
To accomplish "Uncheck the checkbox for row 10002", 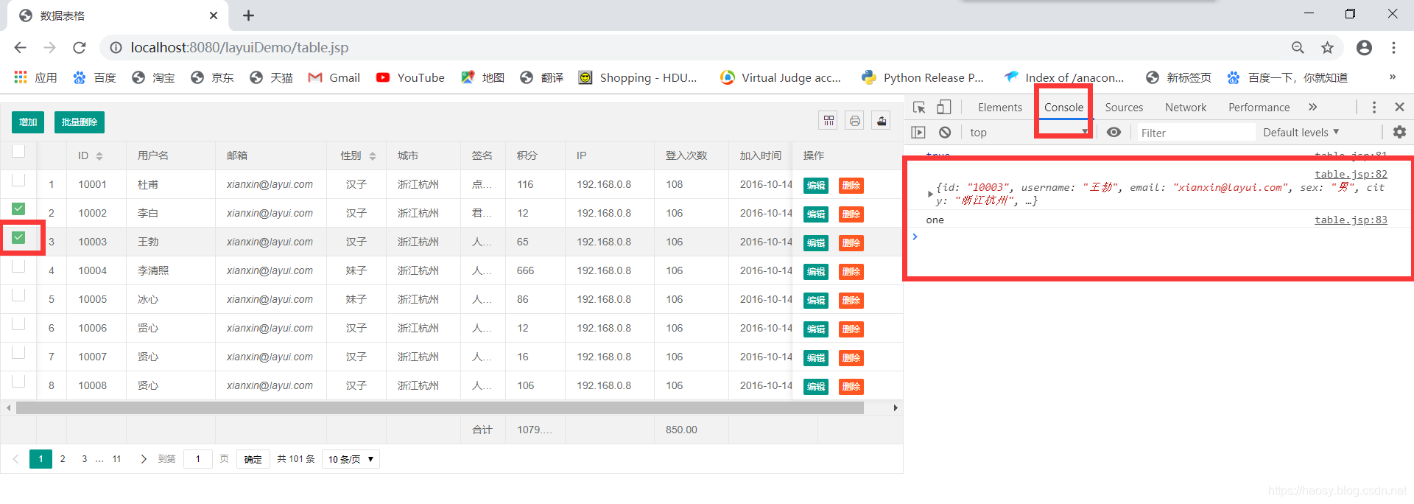I will point(18,209).
